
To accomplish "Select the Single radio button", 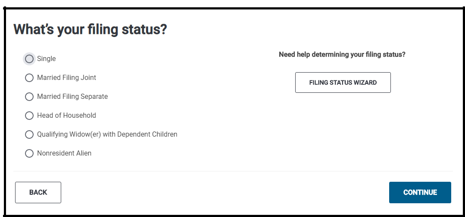I will click(x=29, y=59).
